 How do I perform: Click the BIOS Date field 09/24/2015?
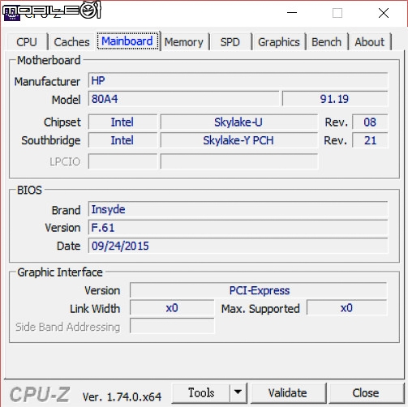click(x=238, y=246)
